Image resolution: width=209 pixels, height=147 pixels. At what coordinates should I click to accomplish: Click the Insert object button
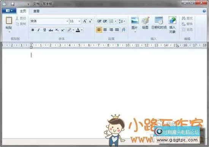point(173,25)
